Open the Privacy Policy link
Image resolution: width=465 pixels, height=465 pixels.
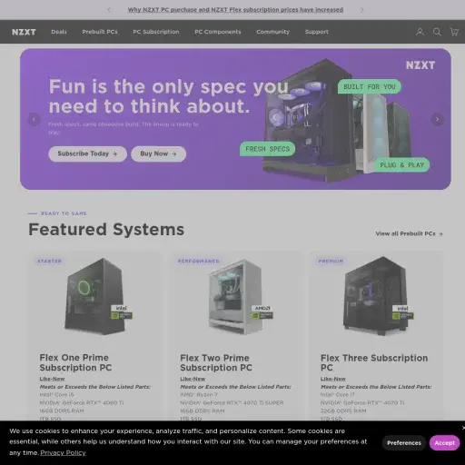pos(63,453)
